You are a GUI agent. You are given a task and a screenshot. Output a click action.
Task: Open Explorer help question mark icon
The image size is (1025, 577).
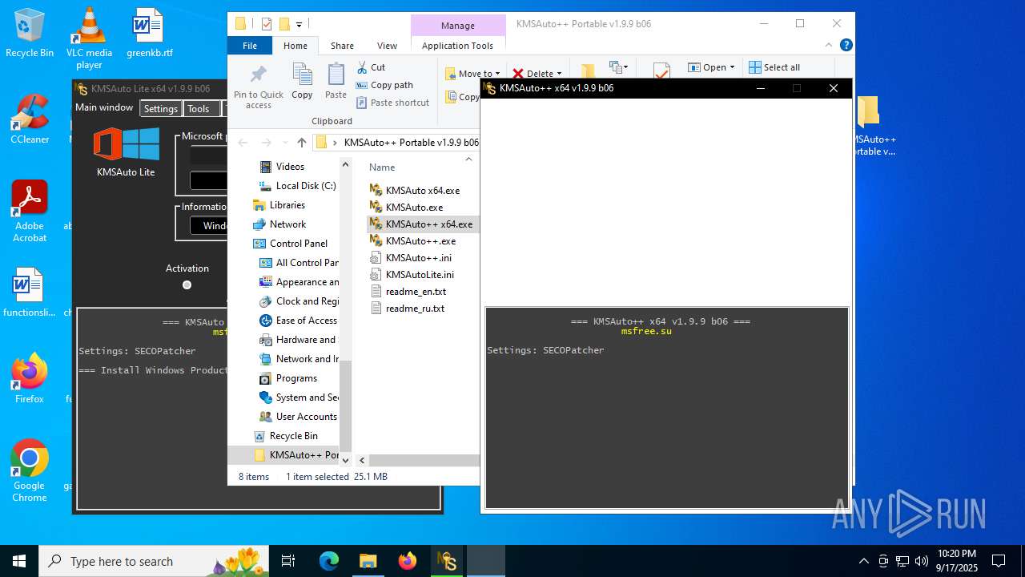pos(846,46)
